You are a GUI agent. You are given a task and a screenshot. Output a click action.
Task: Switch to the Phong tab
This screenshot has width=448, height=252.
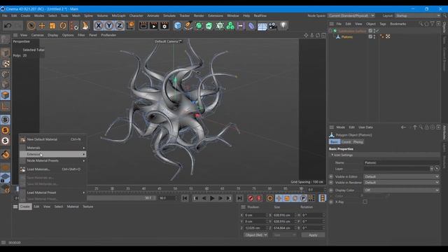(358, 142)
